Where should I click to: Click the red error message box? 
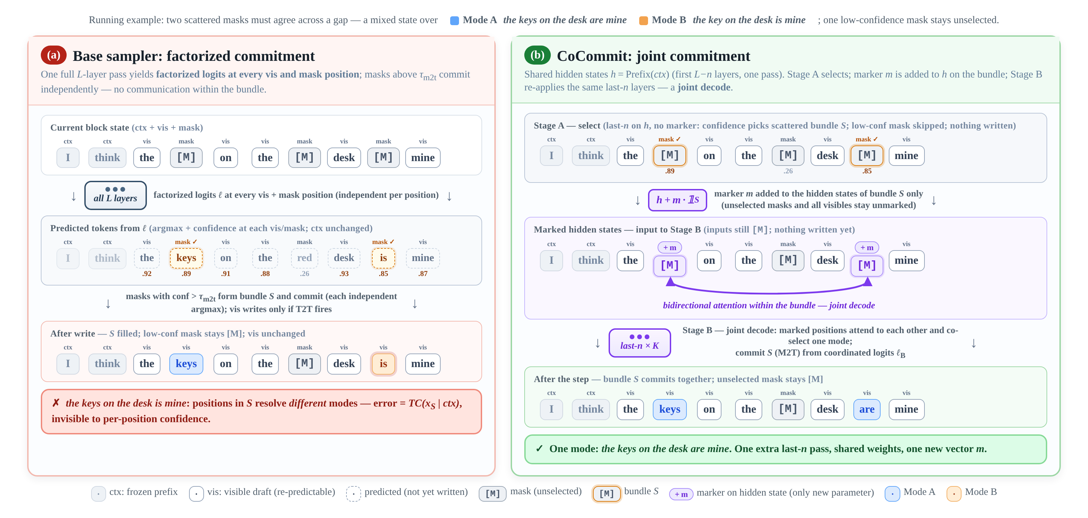click(x=261, y=412)
